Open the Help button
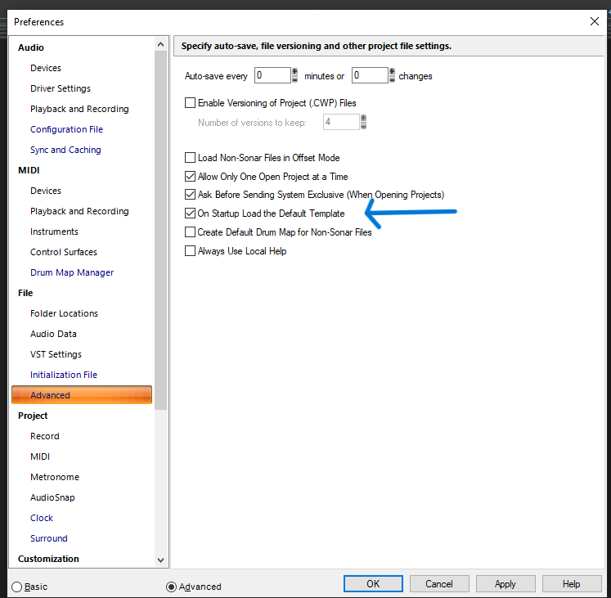The width and height of the screenshot is (611, 598). [x=572, y=583]
